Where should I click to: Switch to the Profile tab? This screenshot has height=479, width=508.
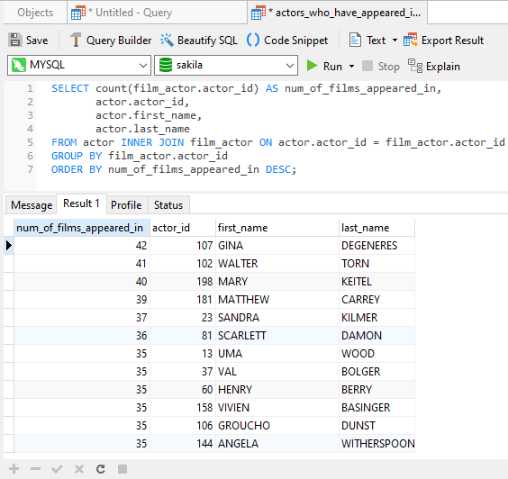coord(126,205)
